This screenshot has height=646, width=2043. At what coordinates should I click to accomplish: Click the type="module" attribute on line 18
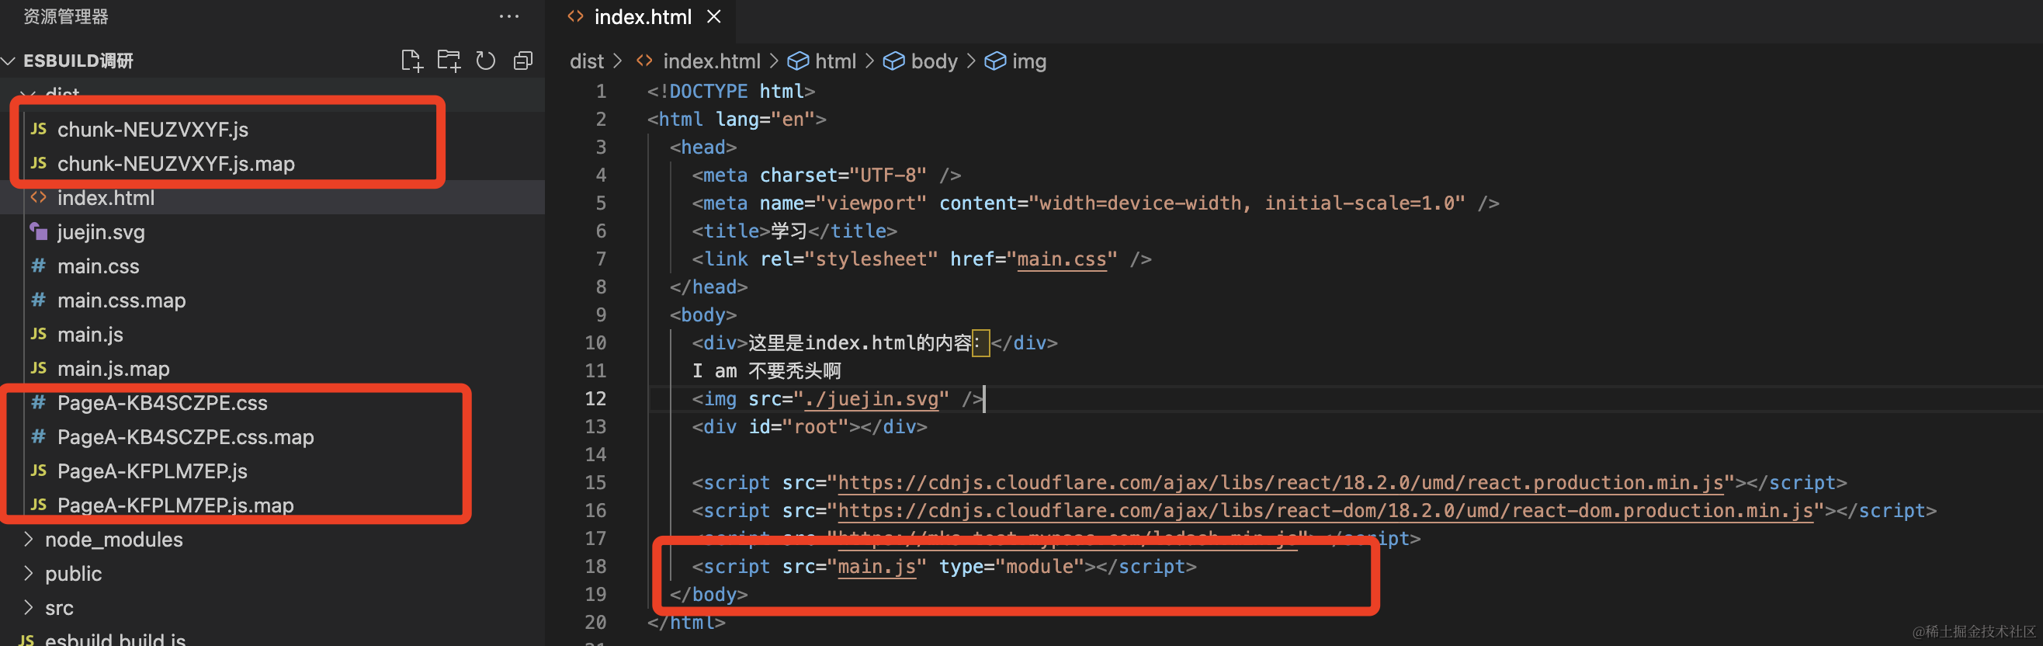coord(1011,566)
